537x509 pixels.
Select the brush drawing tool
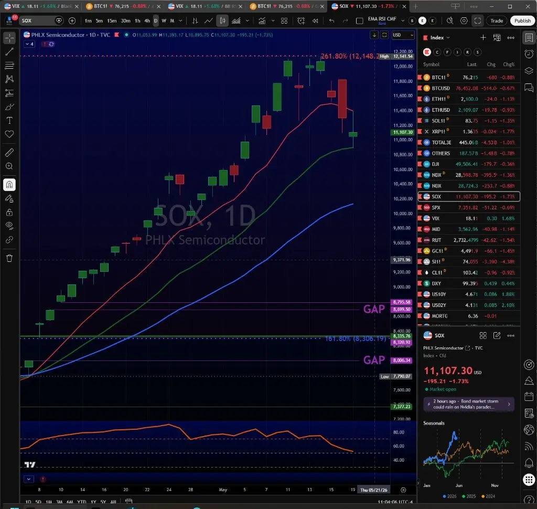9,107
